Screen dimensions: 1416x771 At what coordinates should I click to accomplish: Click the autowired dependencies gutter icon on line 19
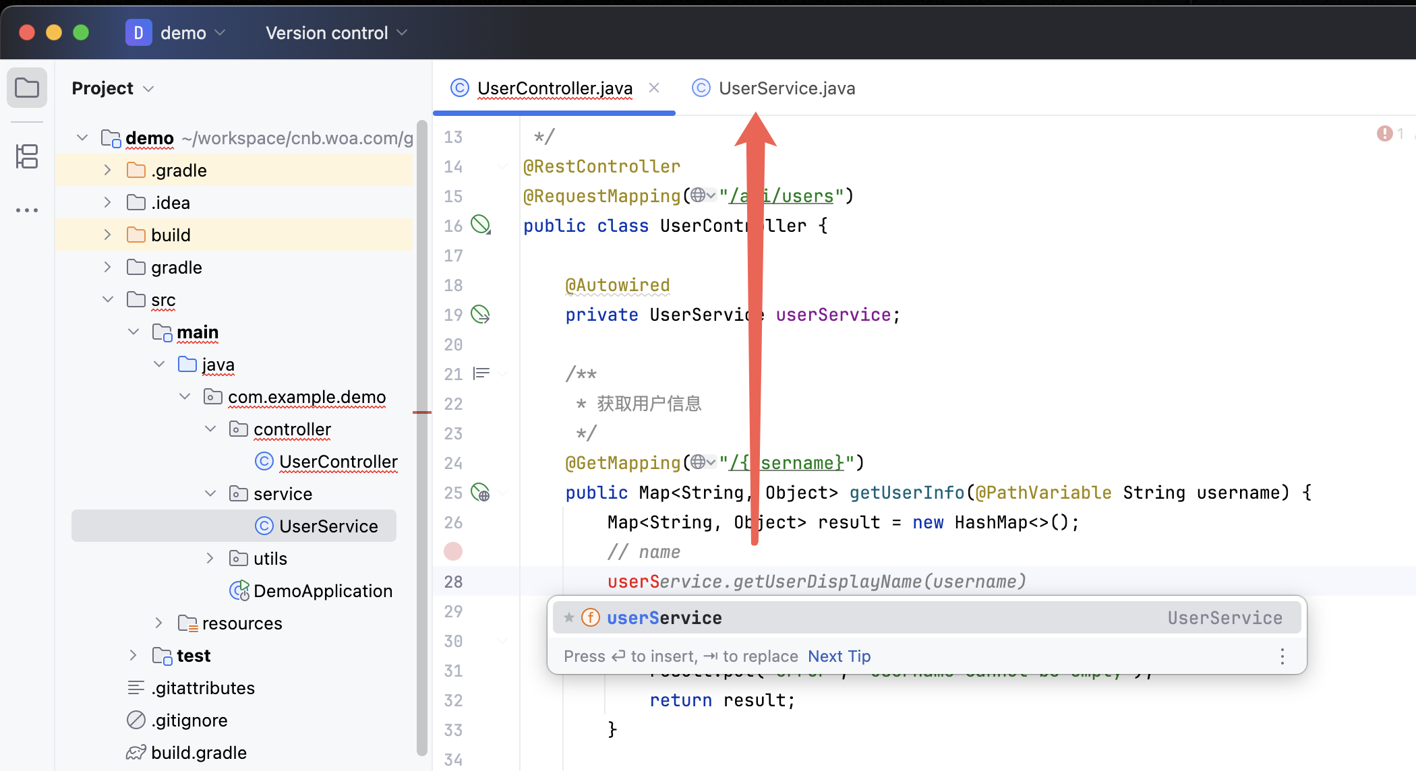480,314
